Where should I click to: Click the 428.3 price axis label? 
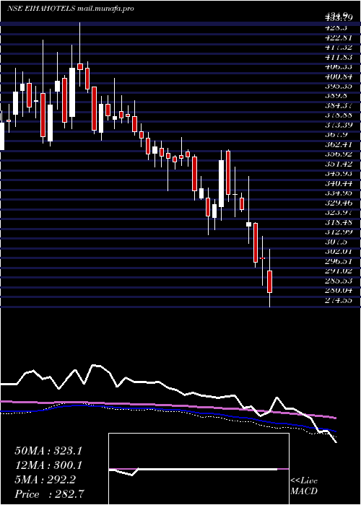tap(336, 27)
